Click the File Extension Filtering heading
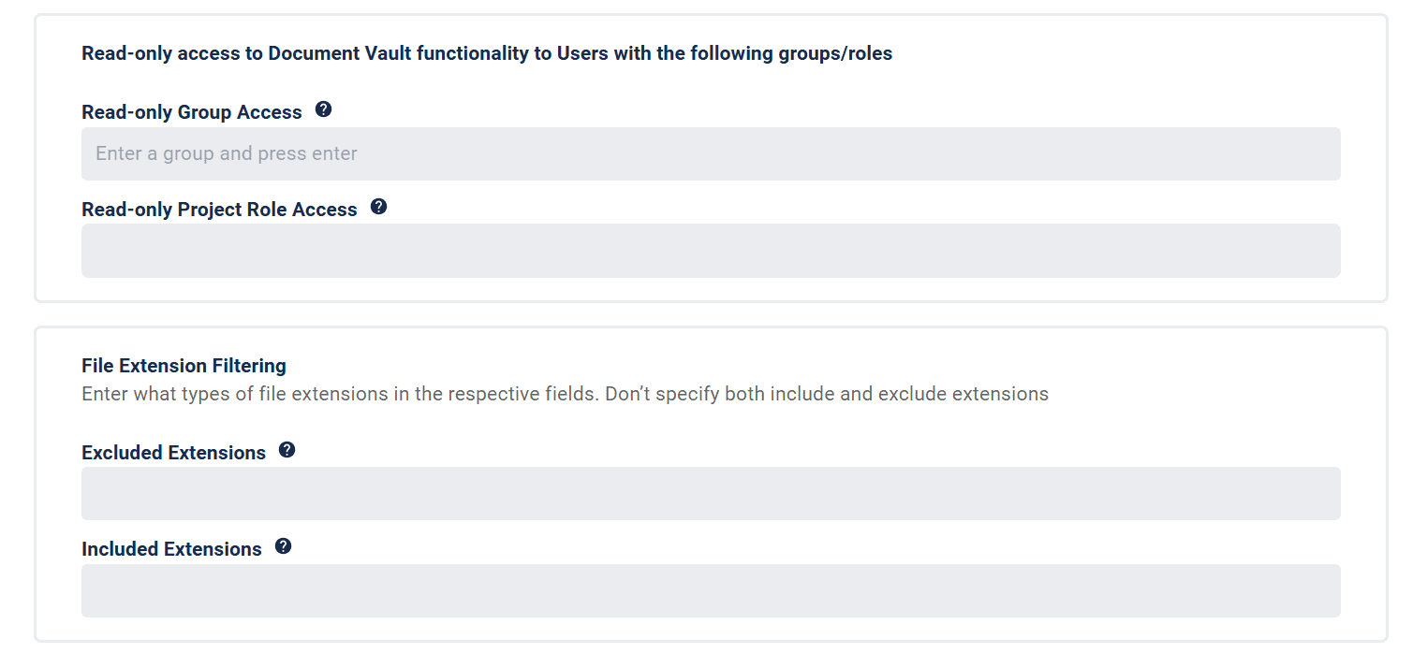The height and width of the screenshot is (653, 1412). [x=184, y=365]
